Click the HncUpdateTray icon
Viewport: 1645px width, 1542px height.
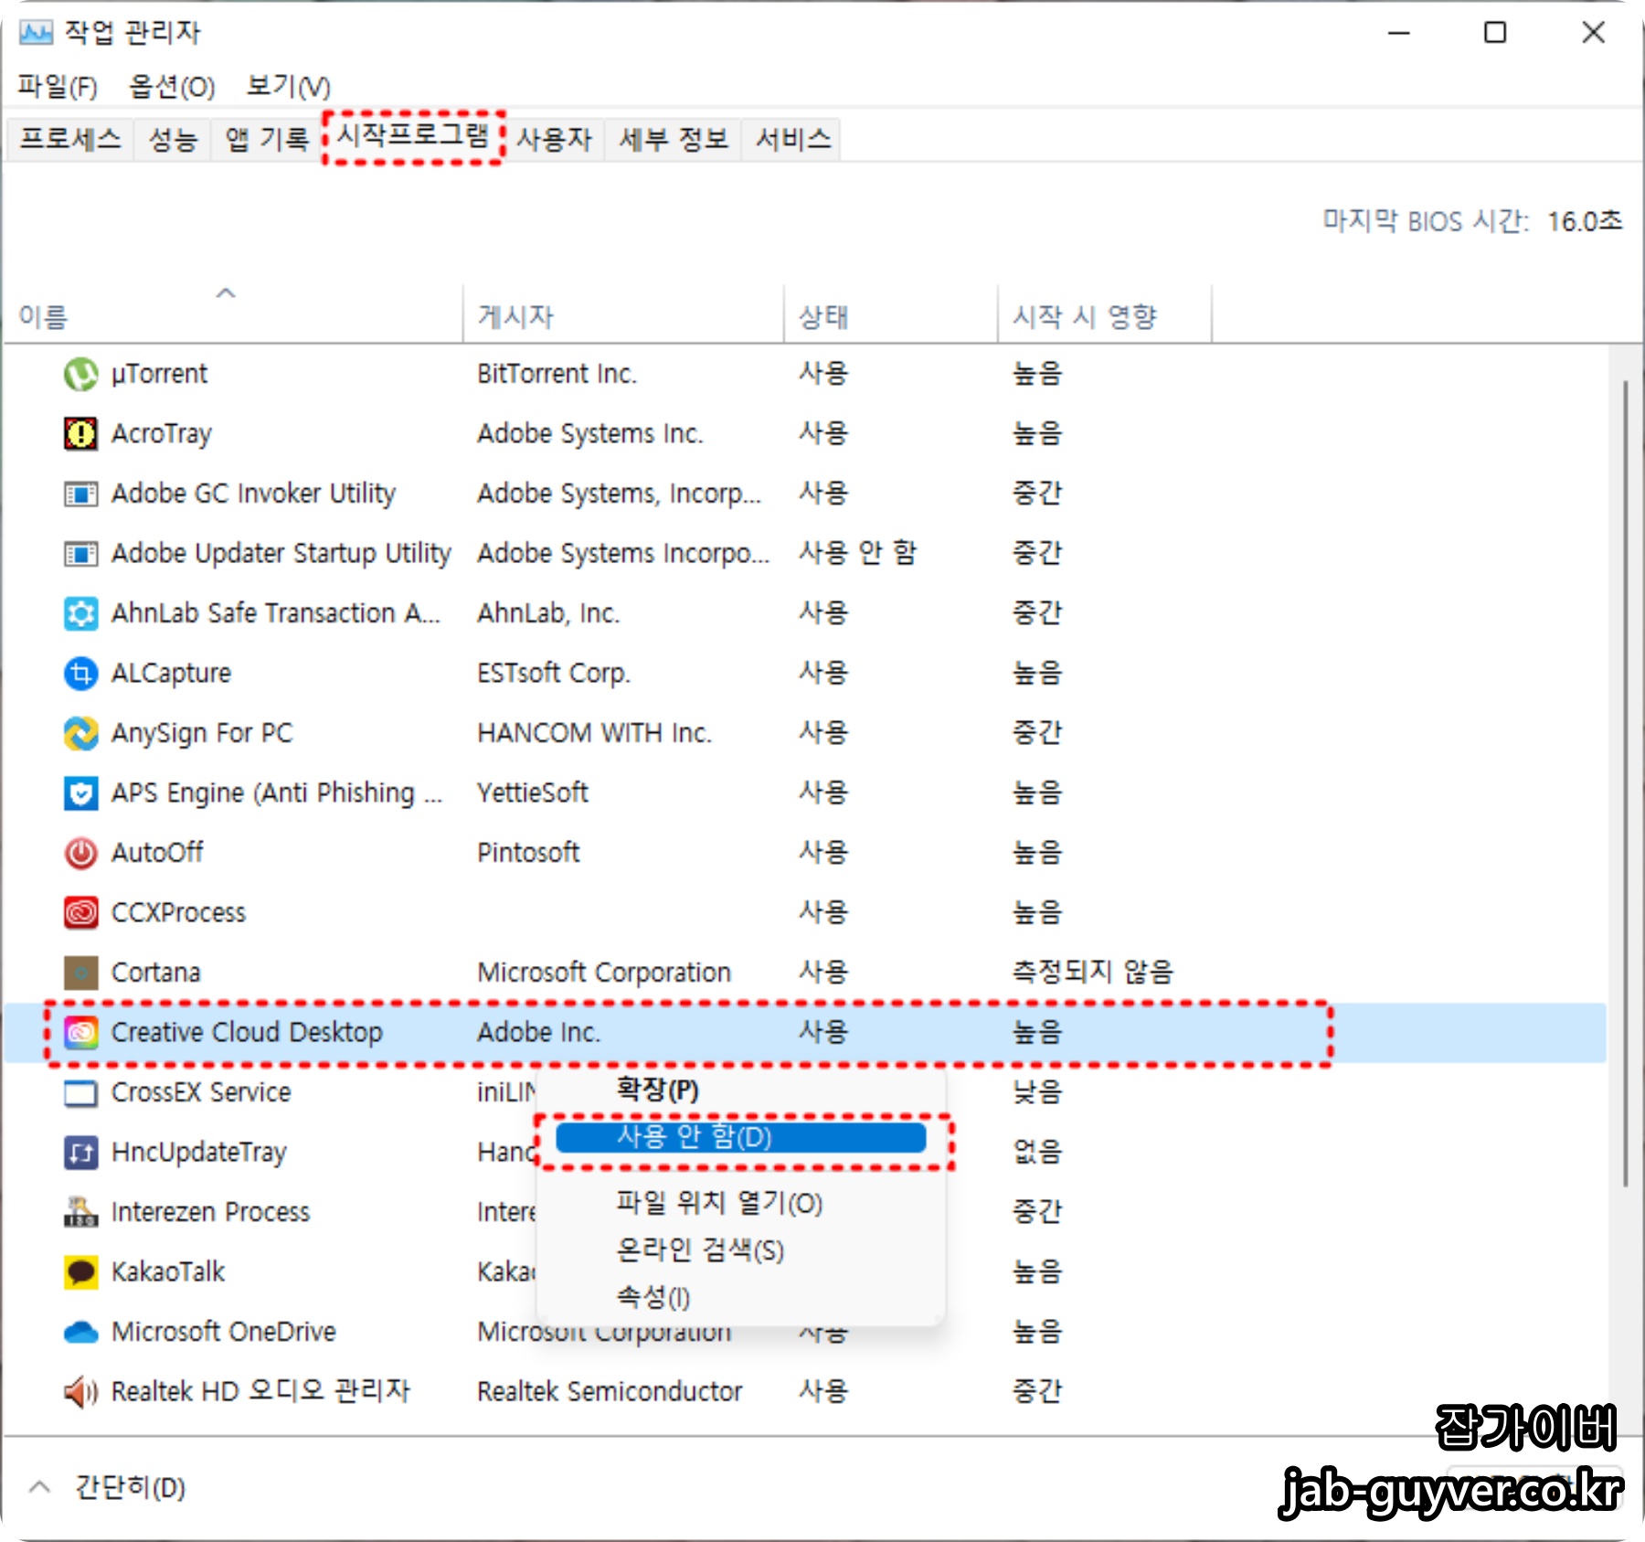click(80, 1153)
